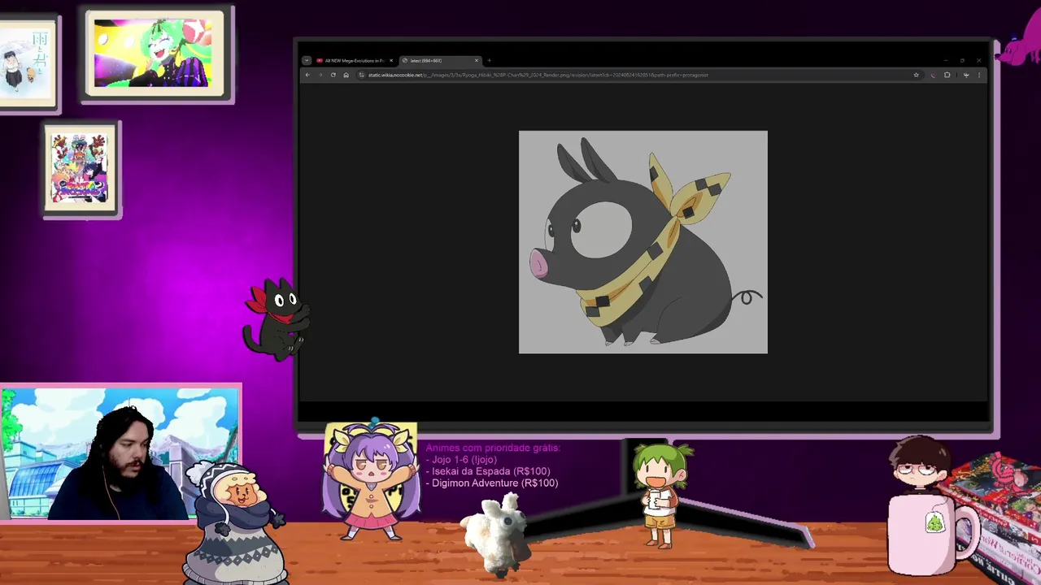The width and height of the screenshot is (1041, 585).
Task: Close the 'All NEW Mega-Evolutions' tab
Action: 390,60
